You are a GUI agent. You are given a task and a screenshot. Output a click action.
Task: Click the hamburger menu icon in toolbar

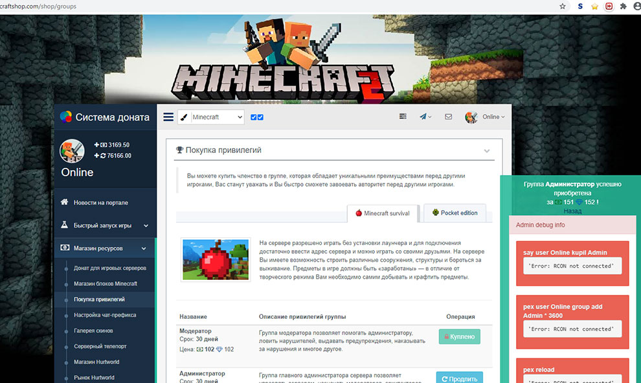[x=168, y=117]
